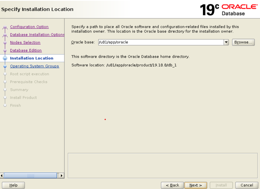The height and width of the screenshot is (189, 260).
Task: Cancel the installation wizard
Action: point(247,185)
